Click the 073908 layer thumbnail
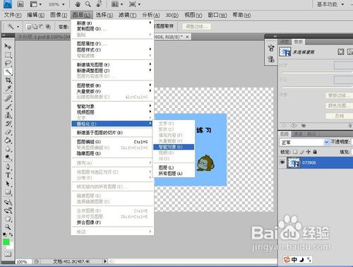This screenshot has height=267, width=353. tap(294, 162)
